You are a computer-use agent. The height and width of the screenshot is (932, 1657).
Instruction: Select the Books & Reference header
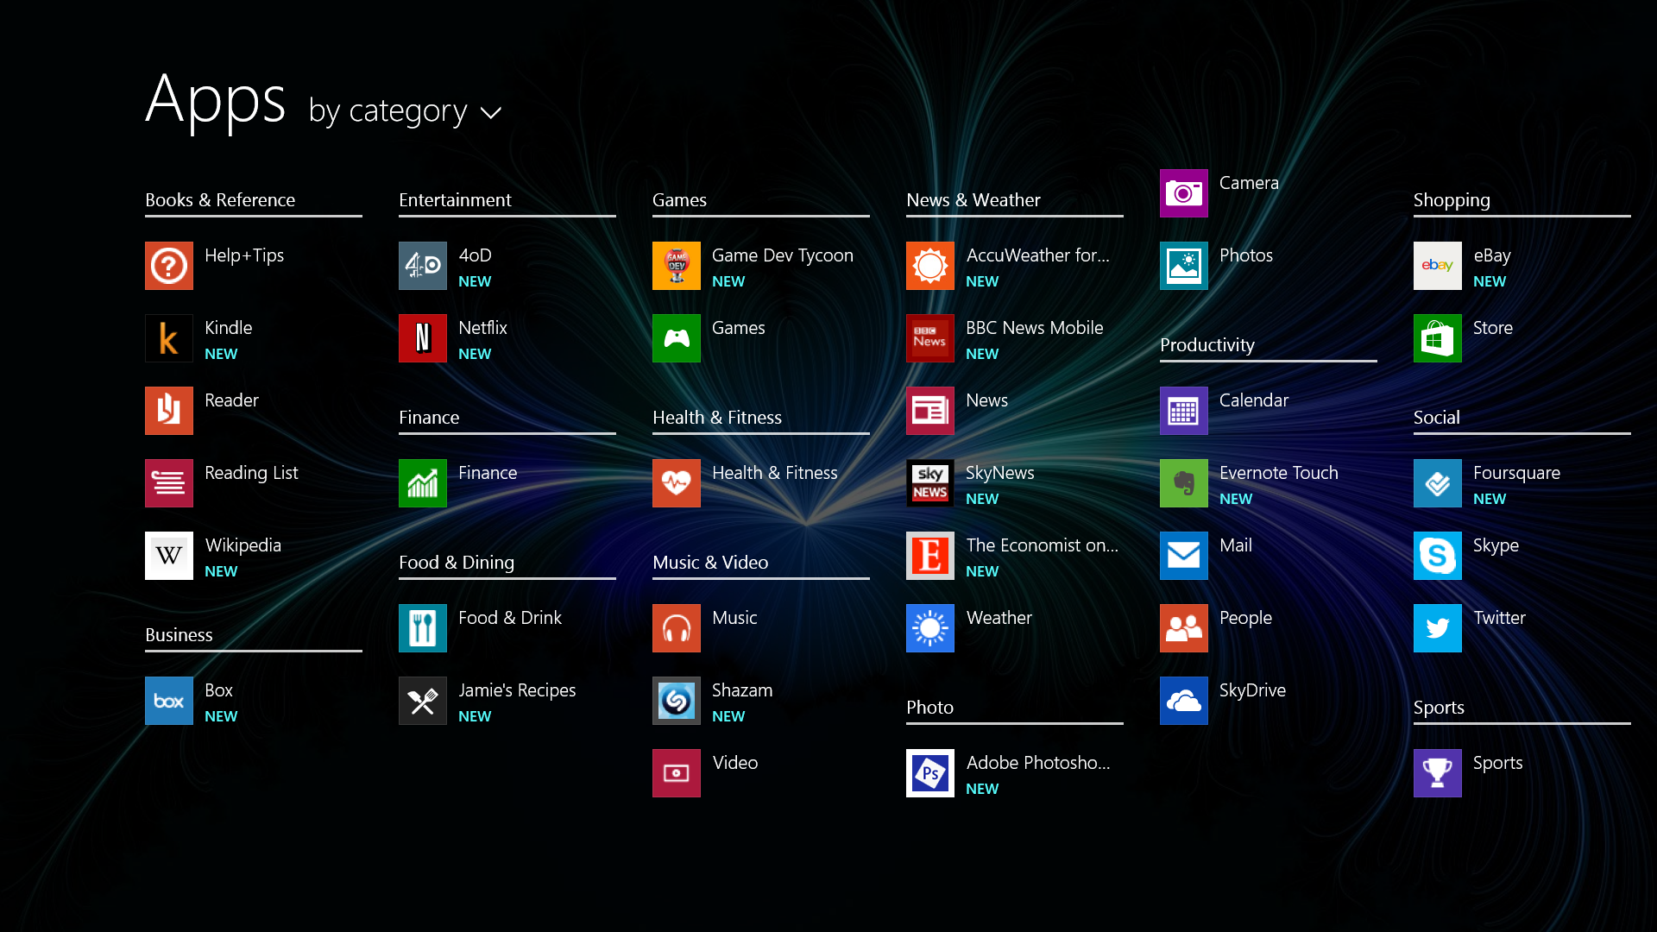click(220, 200)
